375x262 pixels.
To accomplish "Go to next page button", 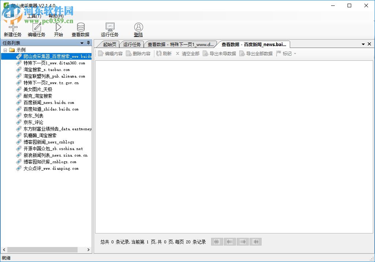I will (243, 242).
